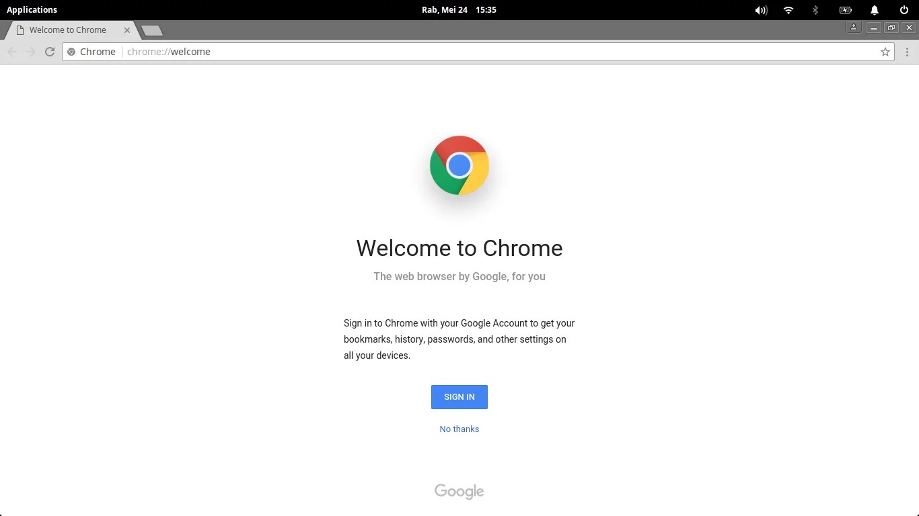Click the Bluetooth indicator icon
The height and width of the screenshot is (516, 919).
815,10
